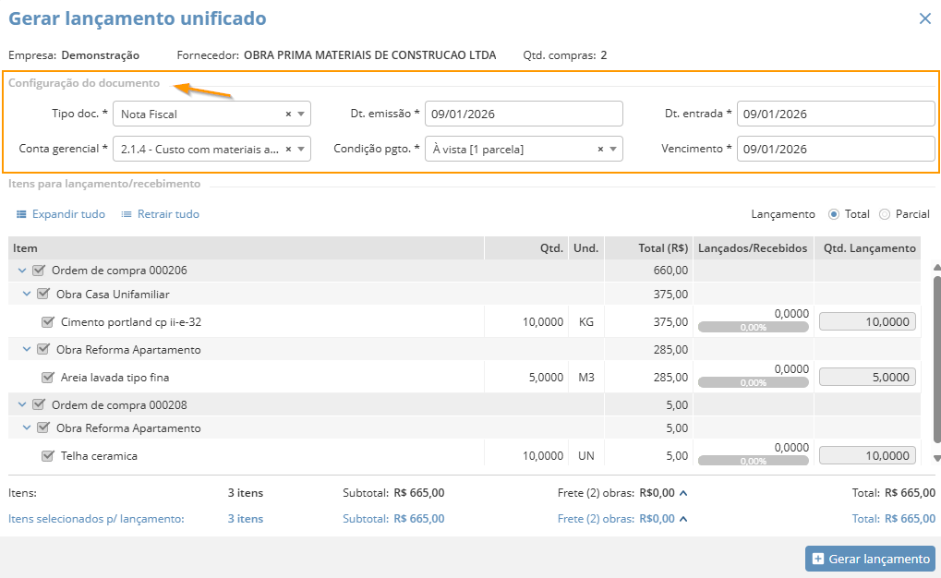The height and width of the screenshot is (578, 941).
Task: Select the Total lançamento radio option
Action: pyautogui.click(x=834, y=214)
